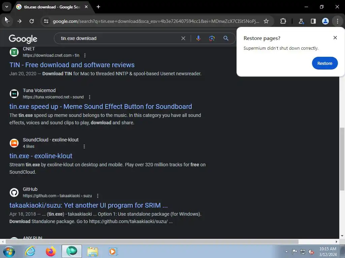Click the magnifier search button
The image size is (345, 258).
coord(226,38)
